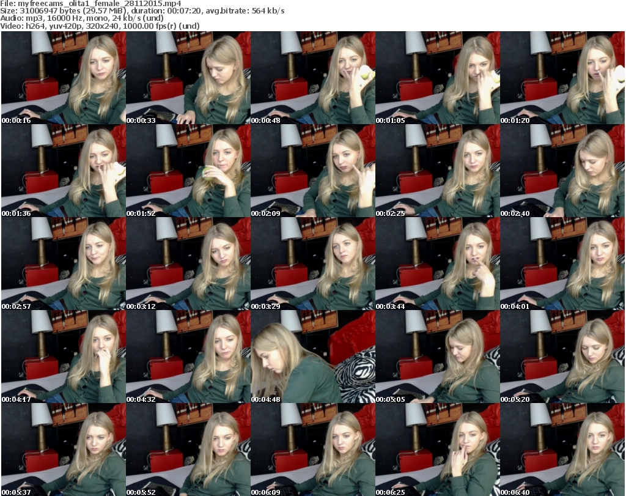The height and width of the screenshot is (496, 626).
Task: Select the frame stamped 00:01:36
Action: 64,171
